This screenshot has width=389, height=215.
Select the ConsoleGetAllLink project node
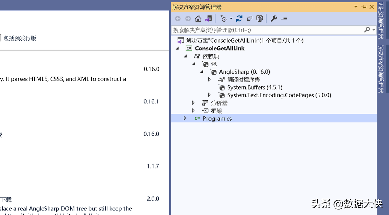click(x=220, y=48)
